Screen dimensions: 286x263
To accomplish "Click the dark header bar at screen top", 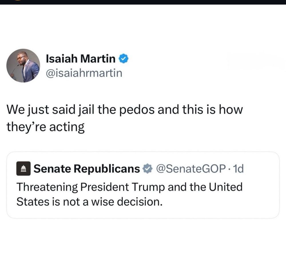I will pos(143,2).
